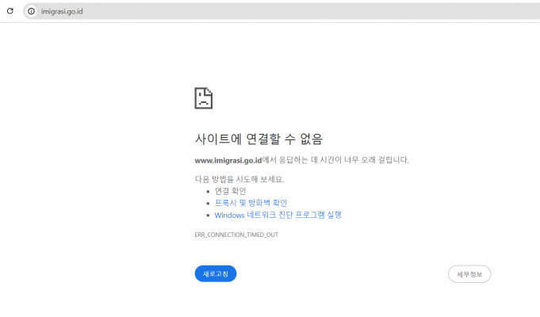This screenshot has height=317, width=540.
Task: Click the bullet before 연결 확인
Action: [x=208, y=192]
